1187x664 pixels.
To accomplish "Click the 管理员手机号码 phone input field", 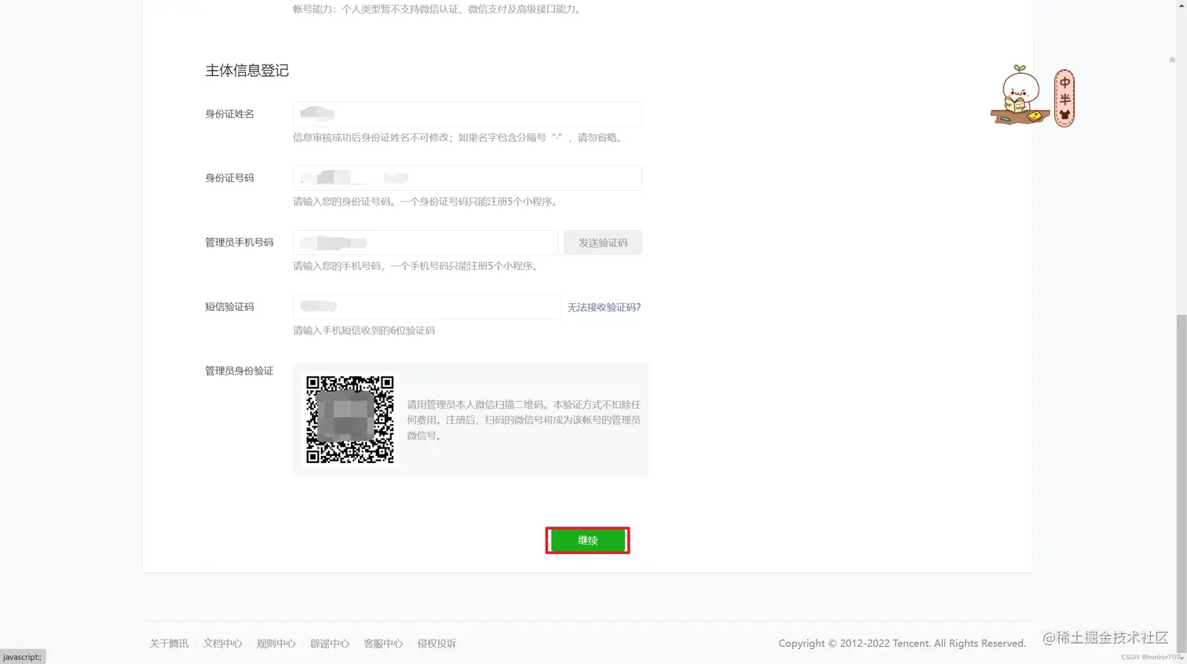I will (x=425, y=243).
